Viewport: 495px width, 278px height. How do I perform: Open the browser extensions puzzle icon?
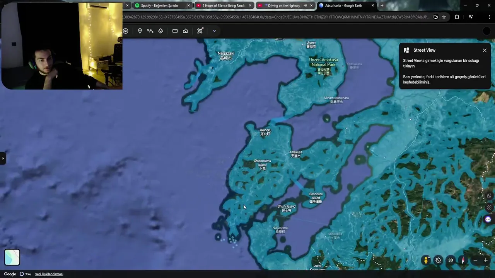[x=457, y=17]
